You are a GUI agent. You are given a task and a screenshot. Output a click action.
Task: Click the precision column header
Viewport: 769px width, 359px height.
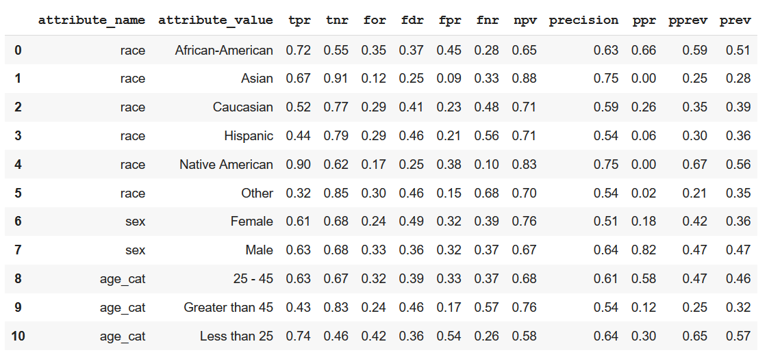click(583, 20)
